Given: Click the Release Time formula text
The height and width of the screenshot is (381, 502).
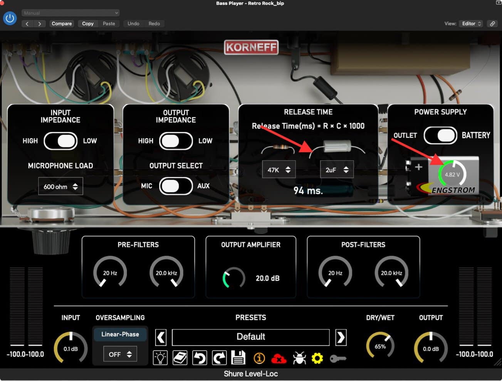Looking at the screenshot, I should coord(308,126).
